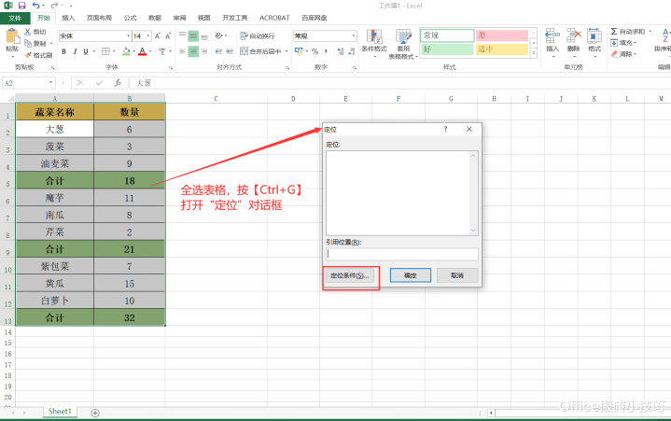
Task: Undo the last action
Action: point(36,6)
